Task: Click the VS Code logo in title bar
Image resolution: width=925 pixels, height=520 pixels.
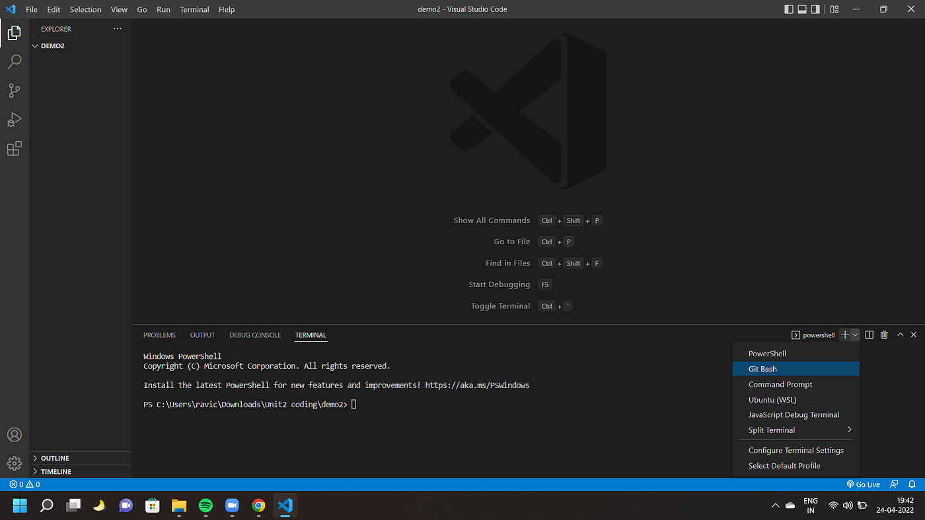Action: click(x=11, y=9)
